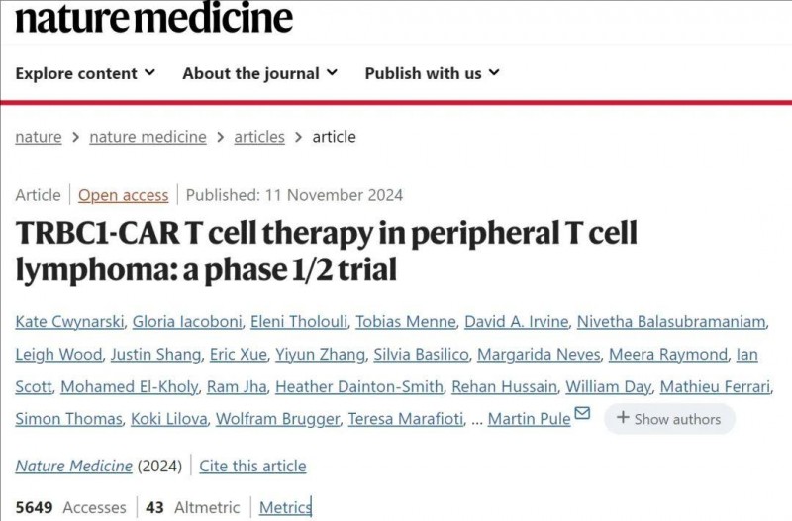792x521 pixels.
Task: Click the Nature Medicine journal link
Action: point(73,466)
